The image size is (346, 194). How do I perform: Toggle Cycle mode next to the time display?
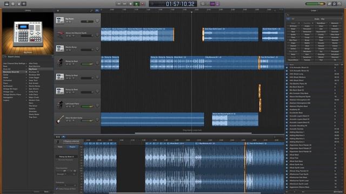pyautogui.click(x=203, y=4)
